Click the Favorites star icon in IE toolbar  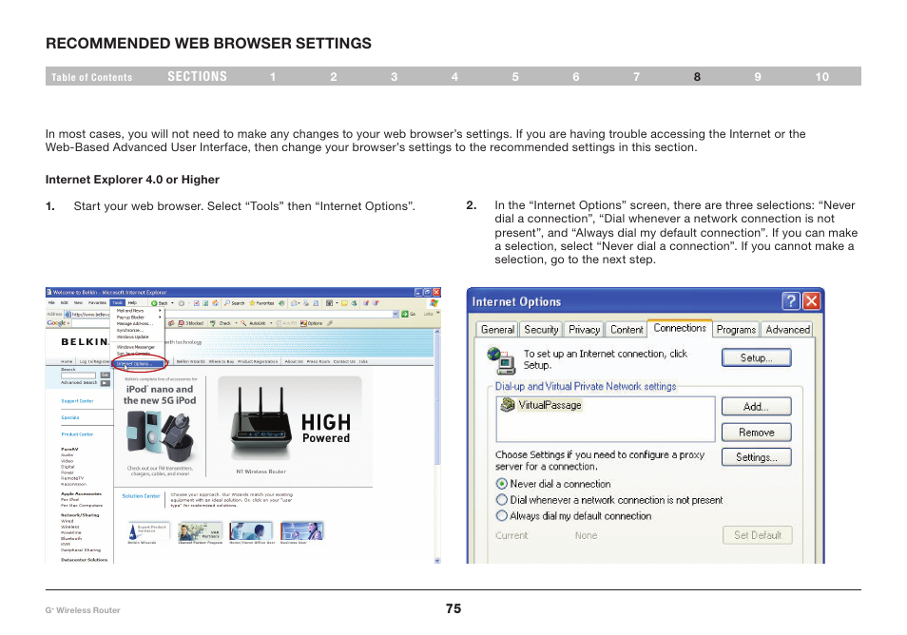pos(252,303)
